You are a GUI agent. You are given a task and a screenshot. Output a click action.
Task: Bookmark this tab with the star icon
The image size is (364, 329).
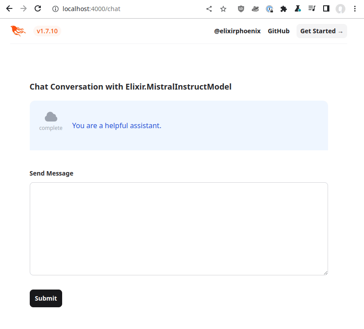point(223,9)
